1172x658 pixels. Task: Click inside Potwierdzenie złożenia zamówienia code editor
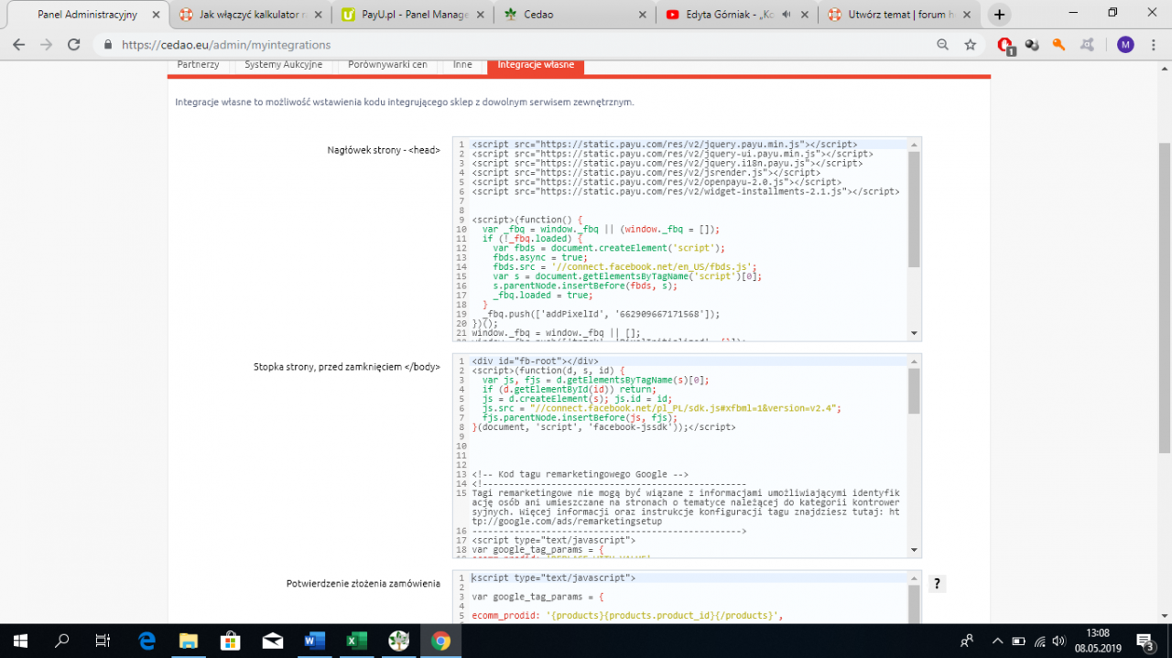687,597
